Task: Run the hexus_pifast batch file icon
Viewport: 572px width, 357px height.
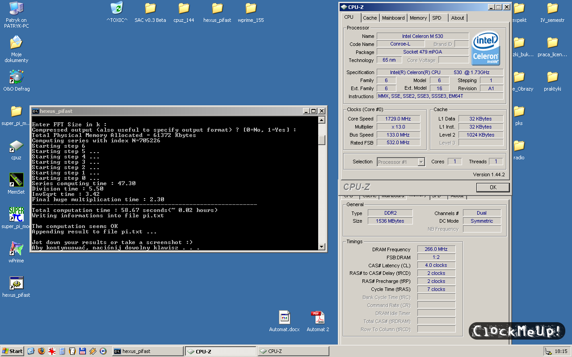Action: [x=16, y=287]
